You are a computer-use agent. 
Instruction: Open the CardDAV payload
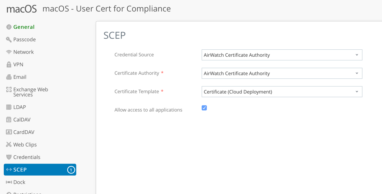(24, 132)
